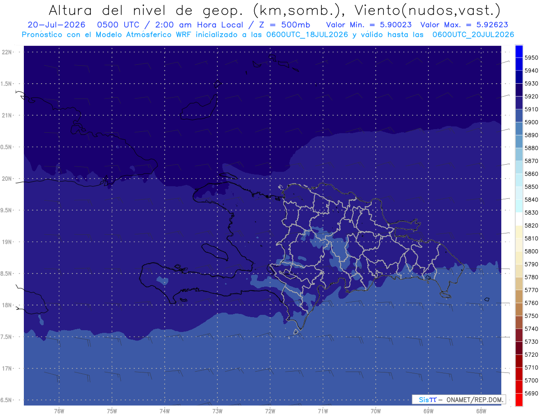This screenshot has height=417, width=540.
Task: Click the '5820' colorbar value
Action: click(x=531, y=225)
